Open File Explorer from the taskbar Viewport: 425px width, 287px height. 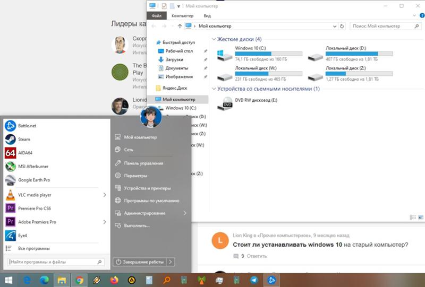(62, 280)
